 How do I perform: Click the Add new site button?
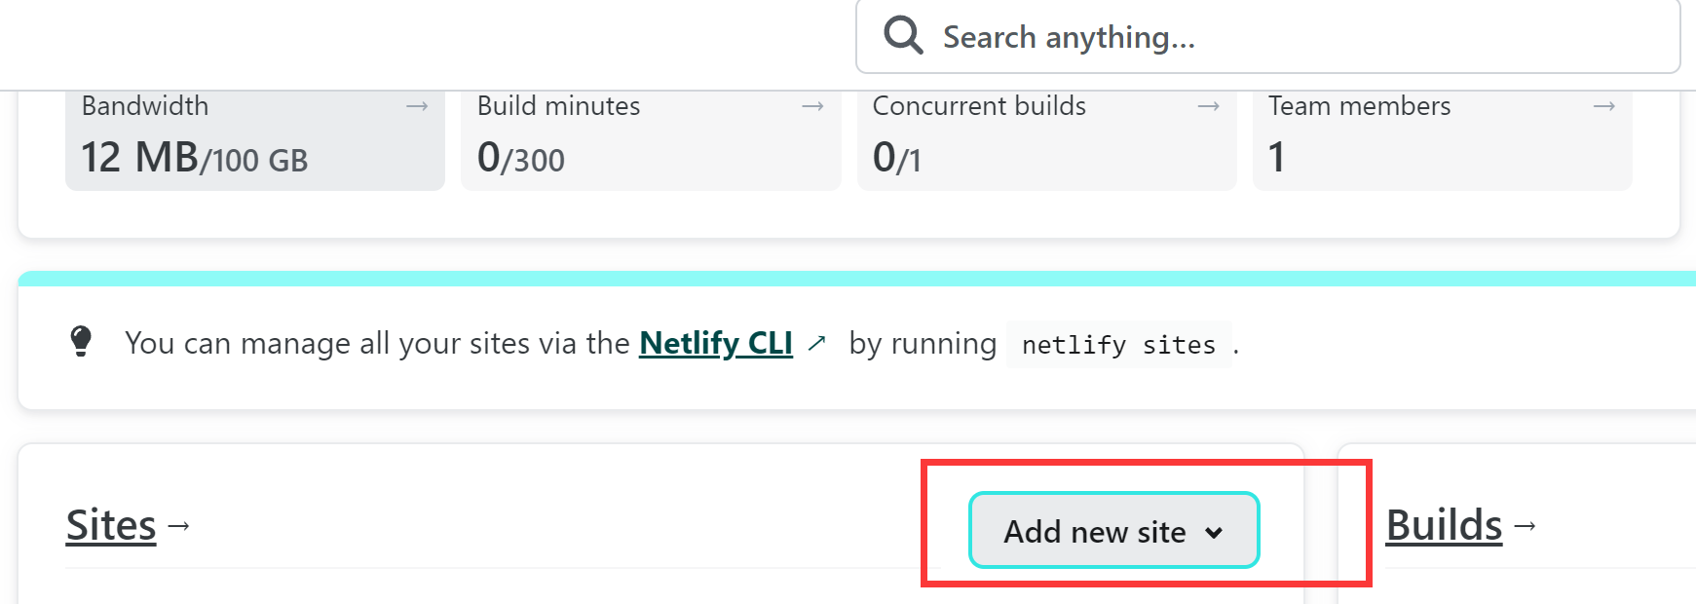pos(1113,530)
